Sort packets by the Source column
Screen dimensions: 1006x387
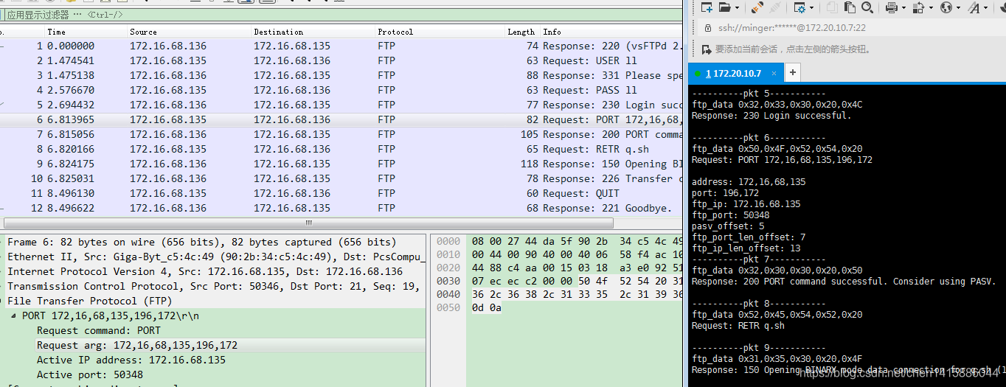click(189, 32)
